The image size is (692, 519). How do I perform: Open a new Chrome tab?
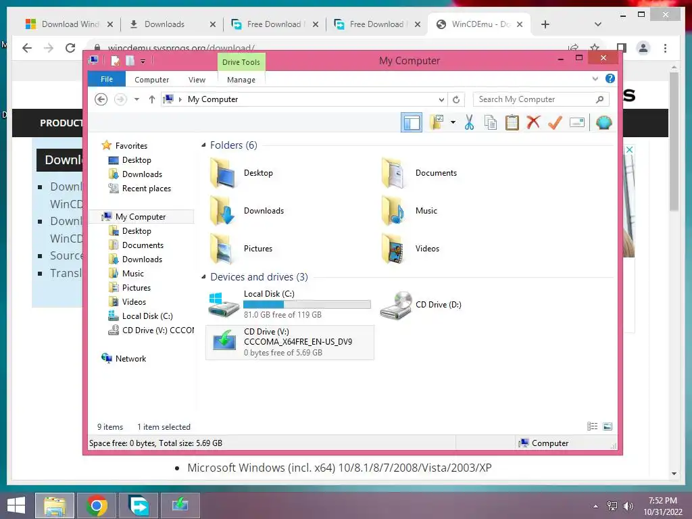(545, 24)
